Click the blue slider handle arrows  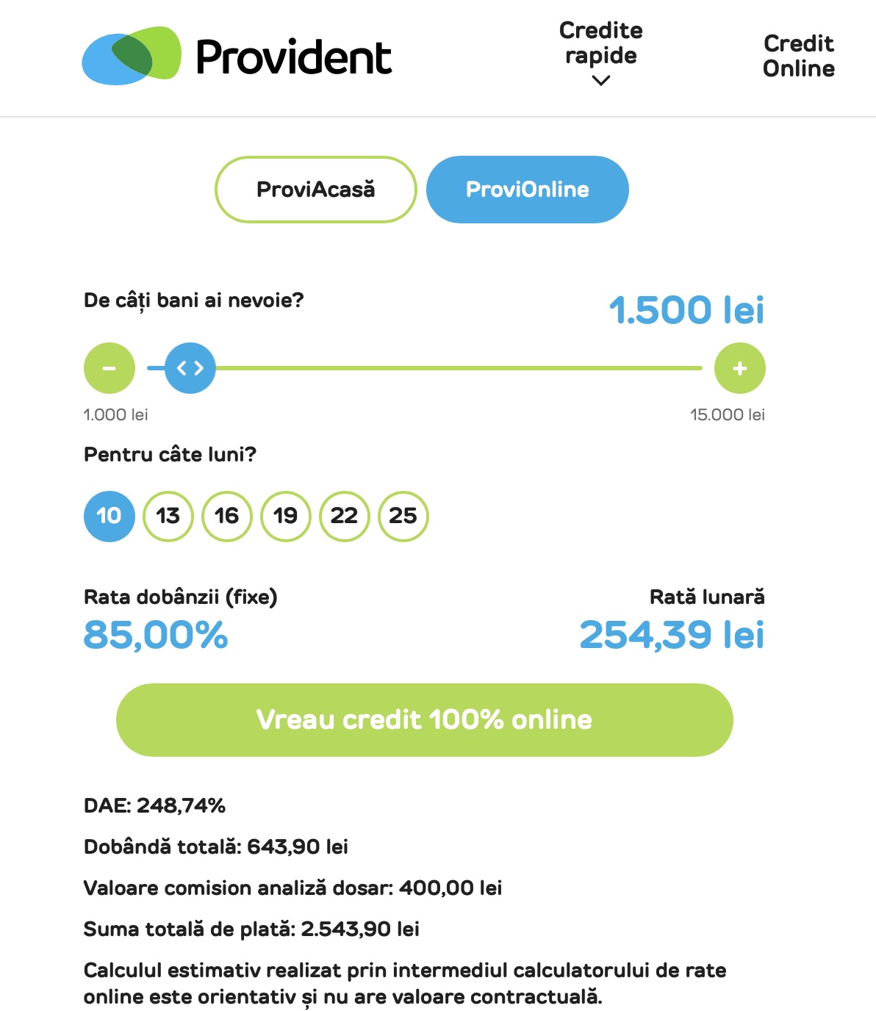click(x=190, y=368)
